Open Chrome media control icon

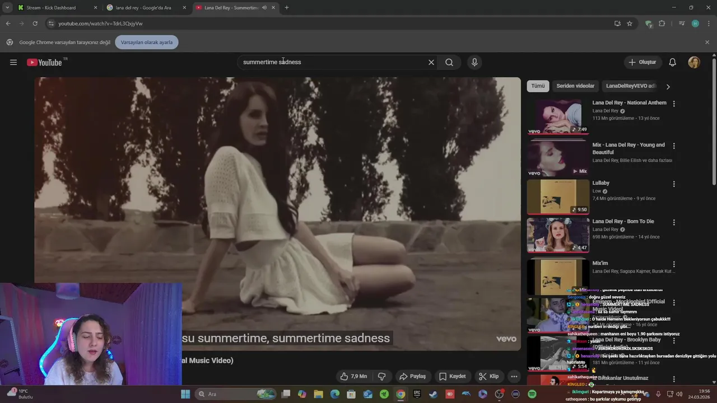(x=682, y=24)
